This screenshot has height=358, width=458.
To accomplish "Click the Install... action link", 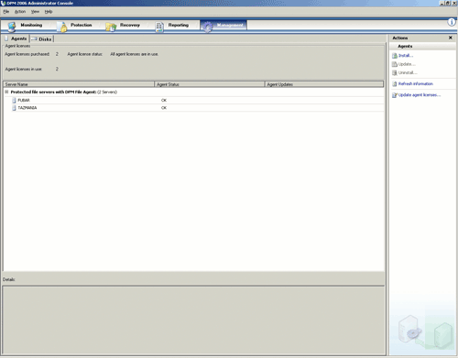I will click(x=406, y=56).
